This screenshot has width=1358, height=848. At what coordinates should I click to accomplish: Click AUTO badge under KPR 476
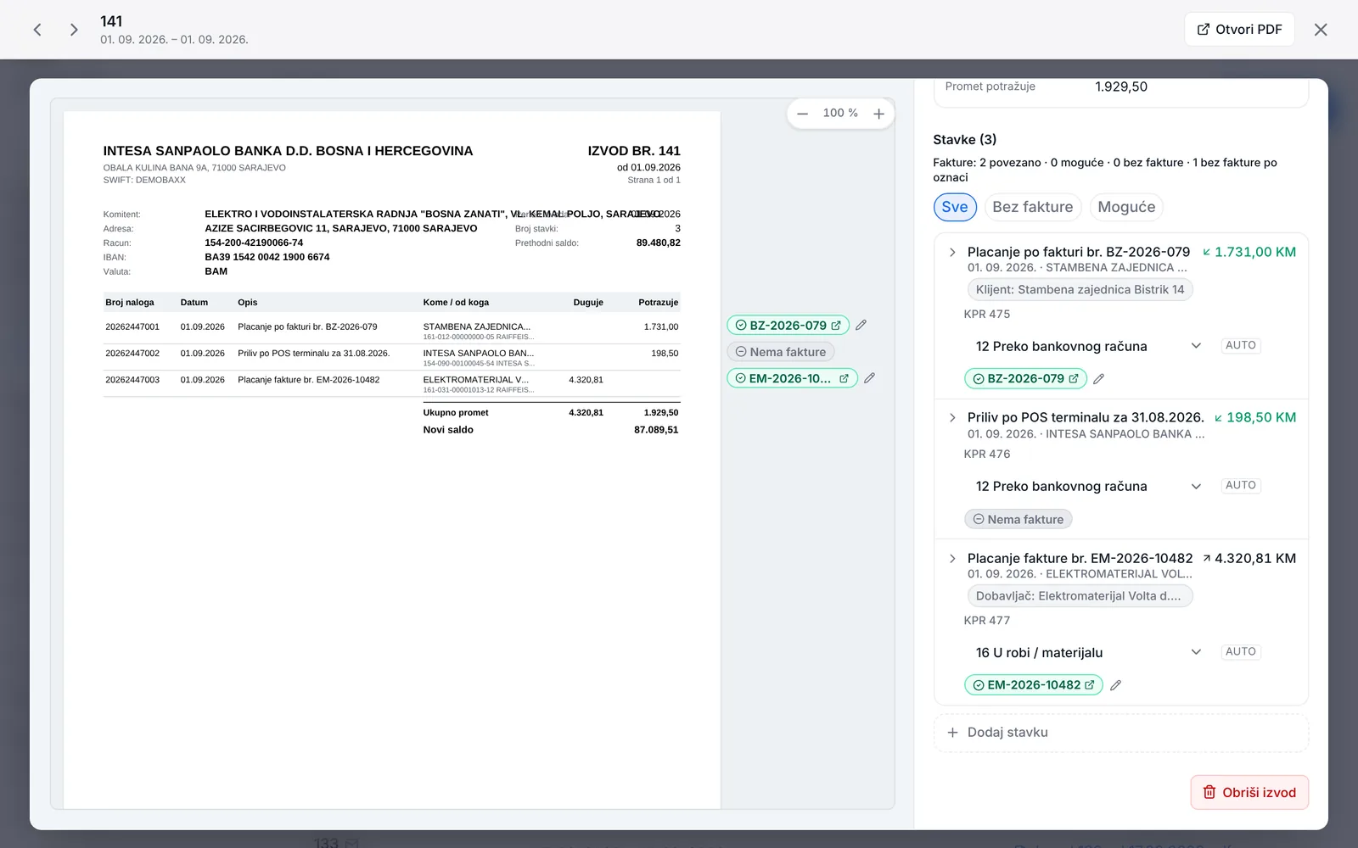[1241, 485]
